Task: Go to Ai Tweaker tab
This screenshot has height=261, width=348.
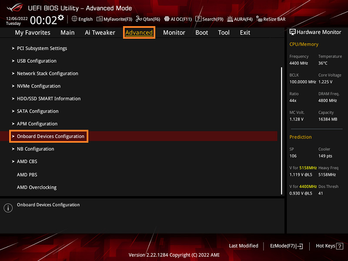Action: point(100,33)
